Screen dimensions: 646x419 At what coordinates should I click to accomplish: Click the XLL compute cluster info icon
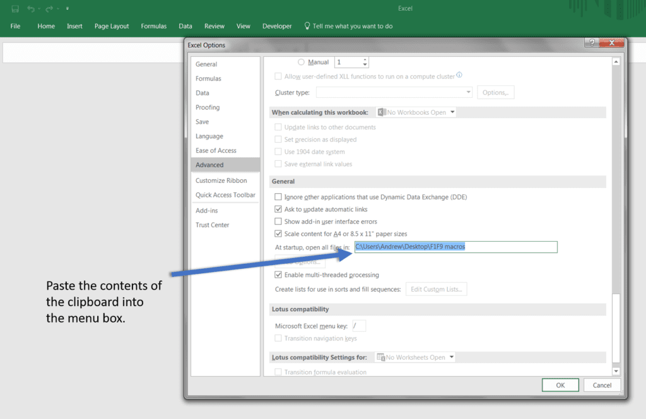pos(459,75)
